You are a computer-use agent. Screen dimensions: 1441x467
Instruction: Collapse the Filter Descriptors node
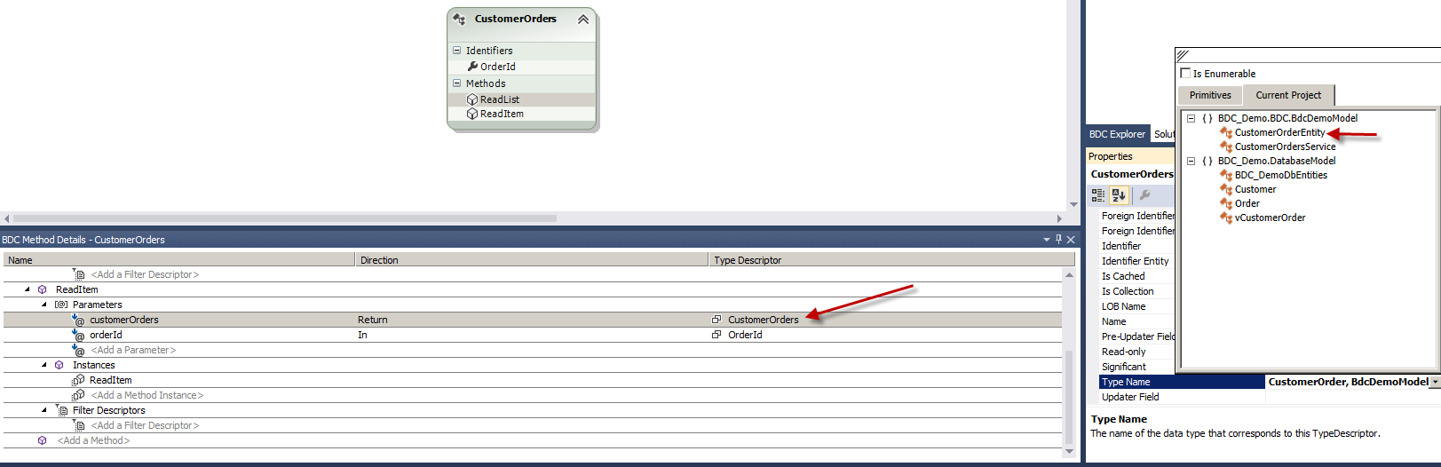pyautogui.click(x=44, y=410)
